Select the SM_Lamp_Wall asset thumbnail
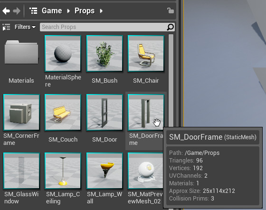 point(104,171)
